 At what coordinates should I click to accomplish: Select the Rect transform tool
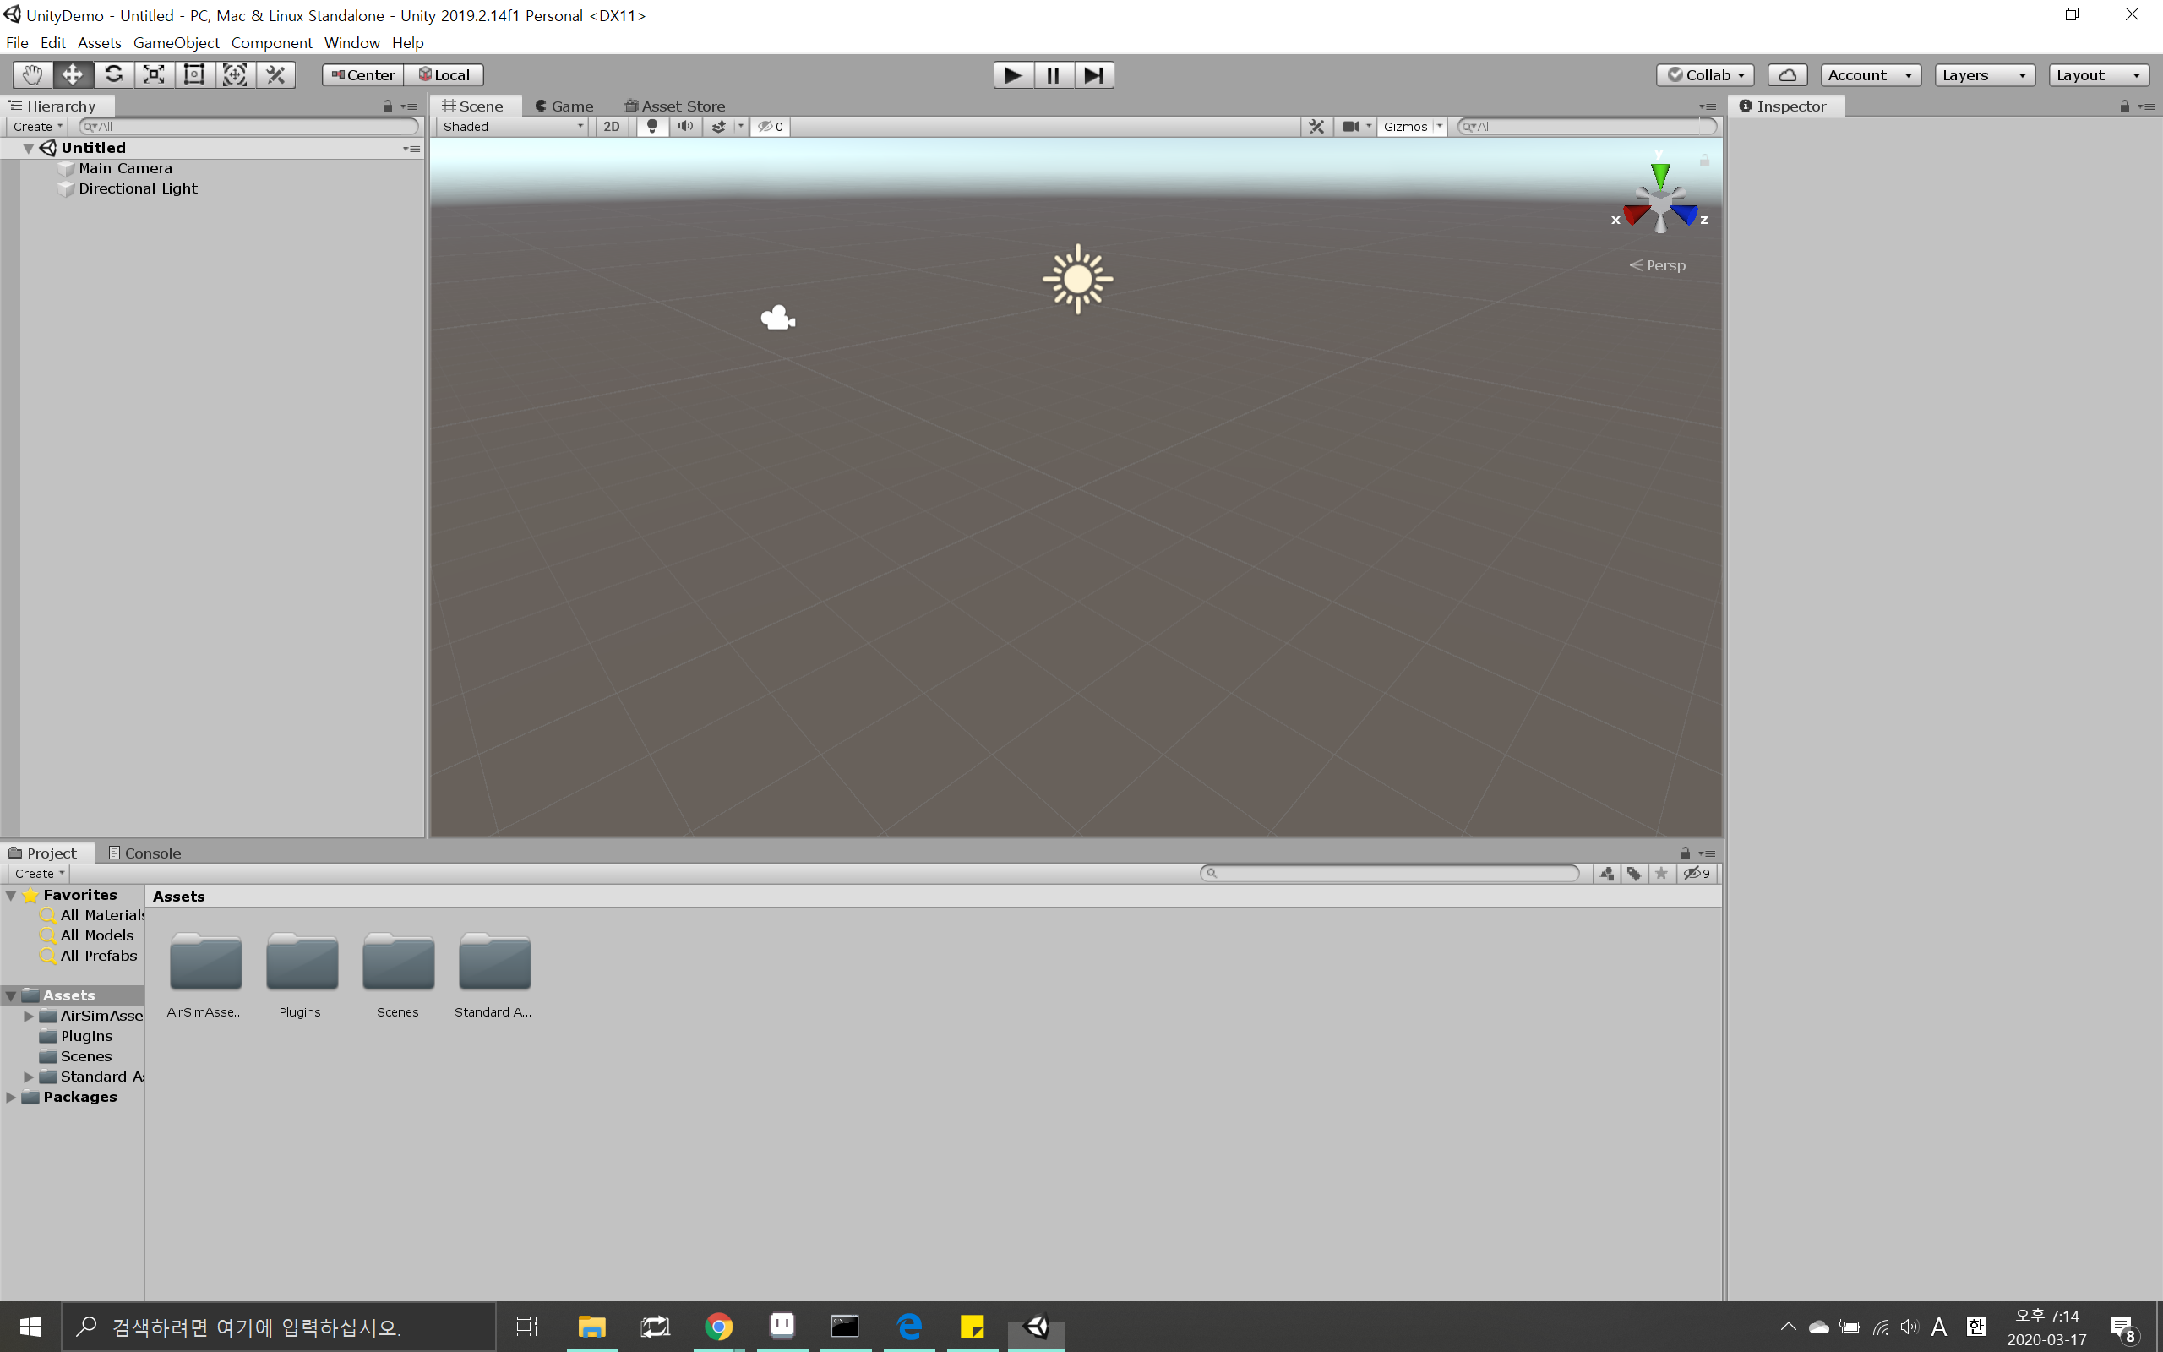[x=194, y=74]
